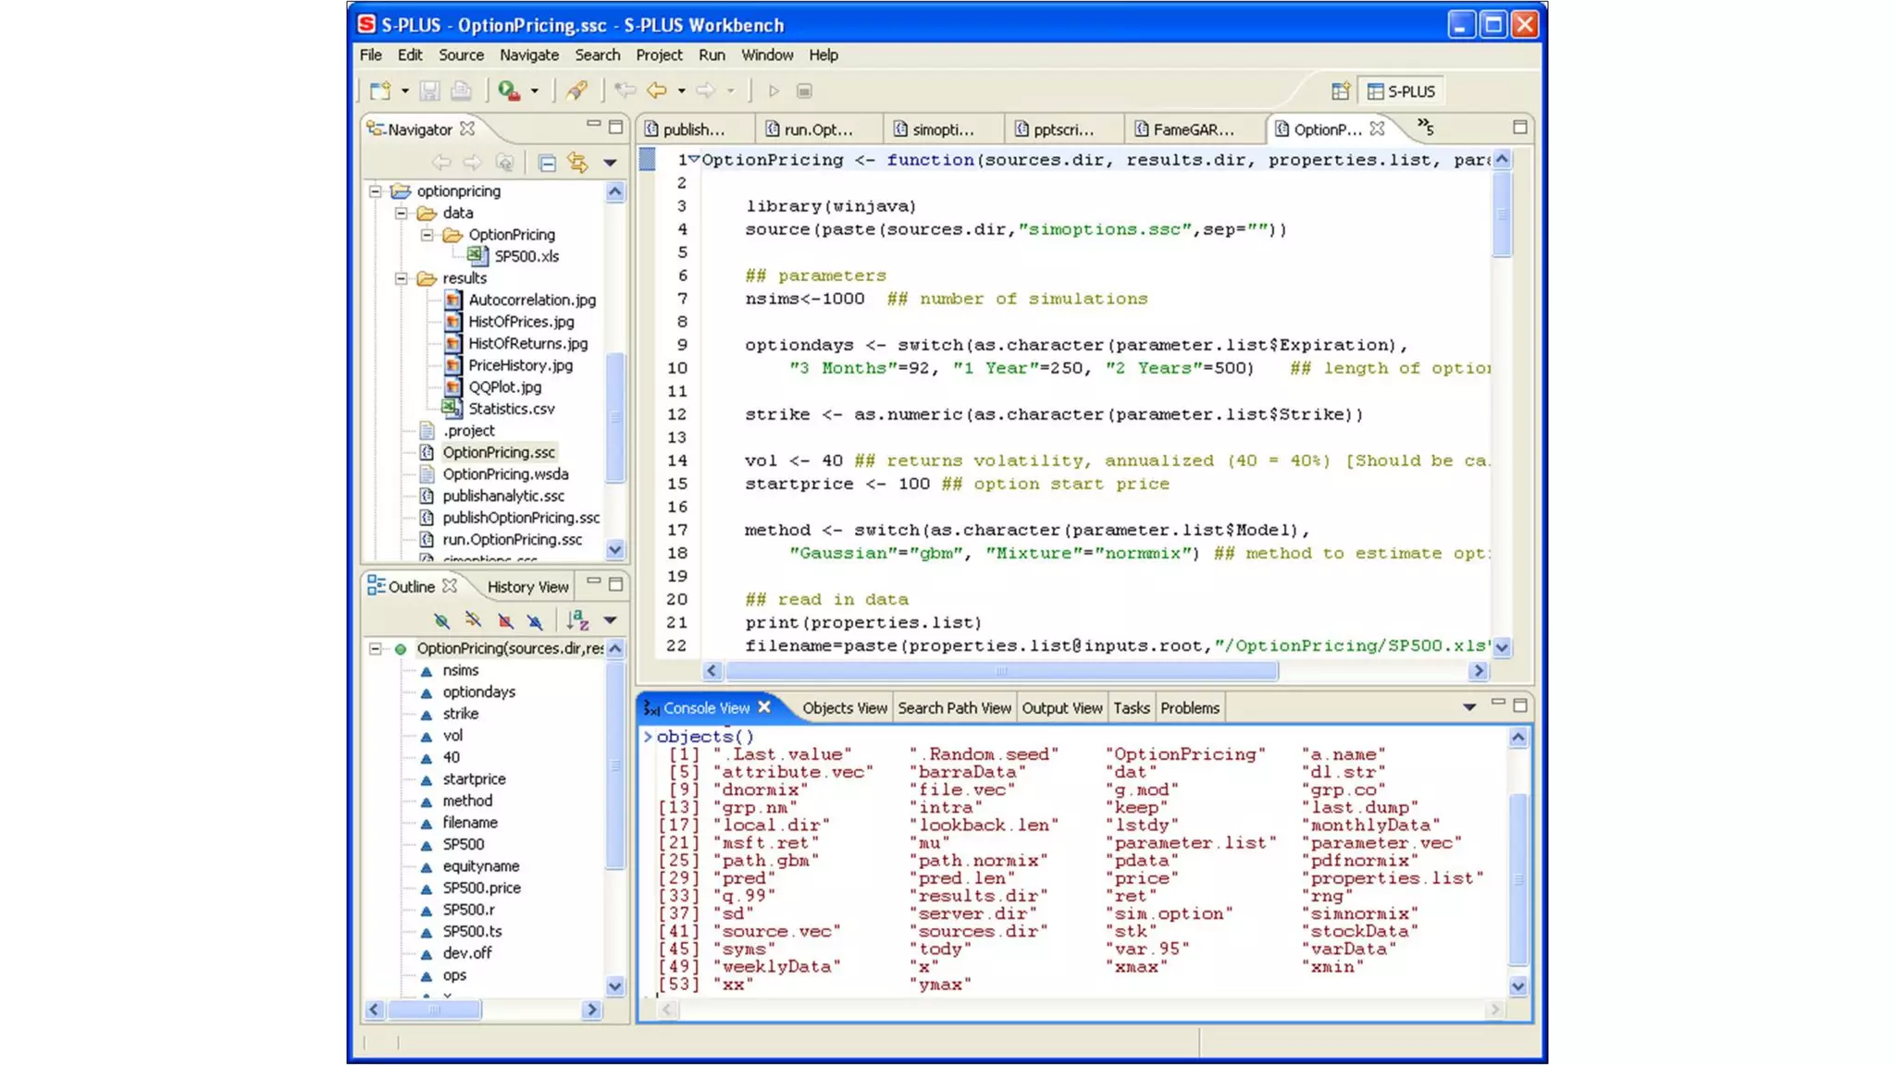Open the Project menu

(x=658, y=55)
